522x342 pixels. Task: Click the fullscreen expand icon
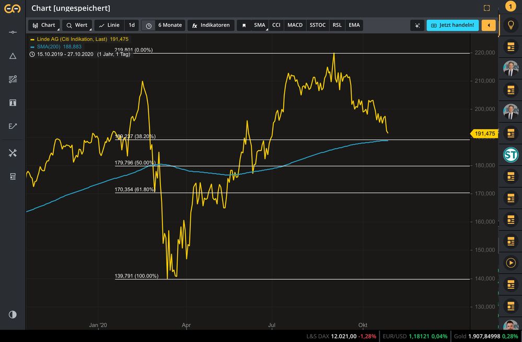pyautogui.click(x=486, y=8)
